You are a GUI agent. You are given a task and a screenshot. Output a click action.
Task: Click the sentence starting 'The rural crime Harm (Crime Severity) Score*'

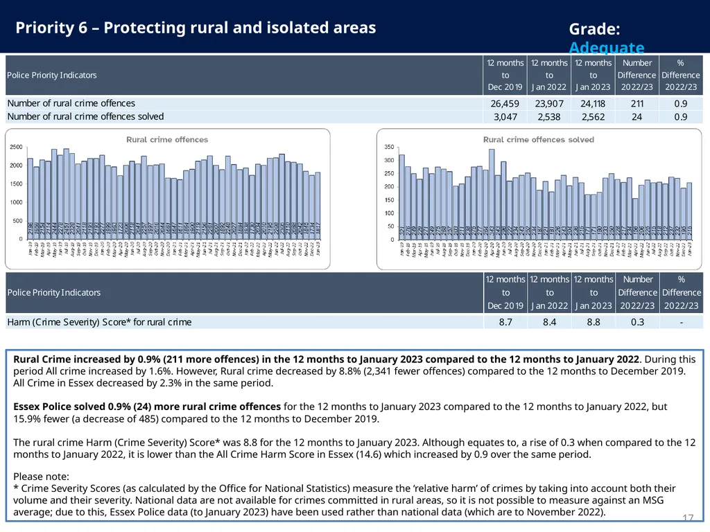point(354,448)
